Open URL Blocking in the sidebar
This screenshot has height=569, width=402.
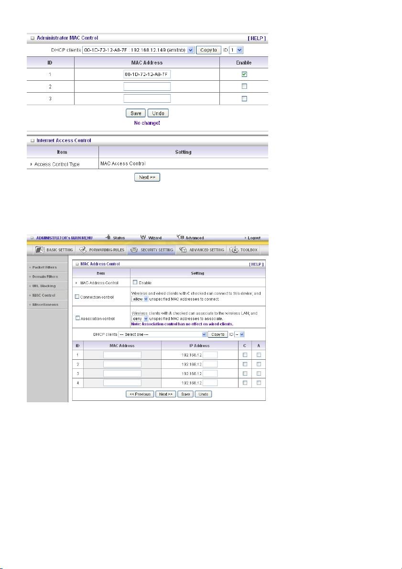click(44, 286)
